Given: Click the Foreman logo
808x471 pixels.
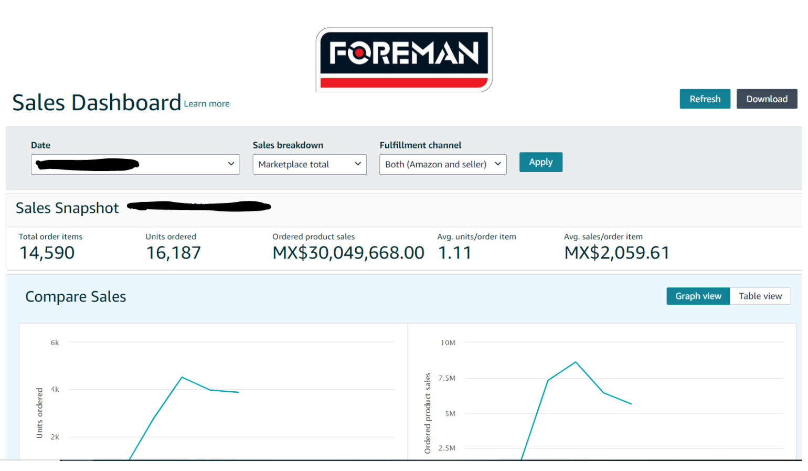Looking at the screenshot, I should 403,59.
